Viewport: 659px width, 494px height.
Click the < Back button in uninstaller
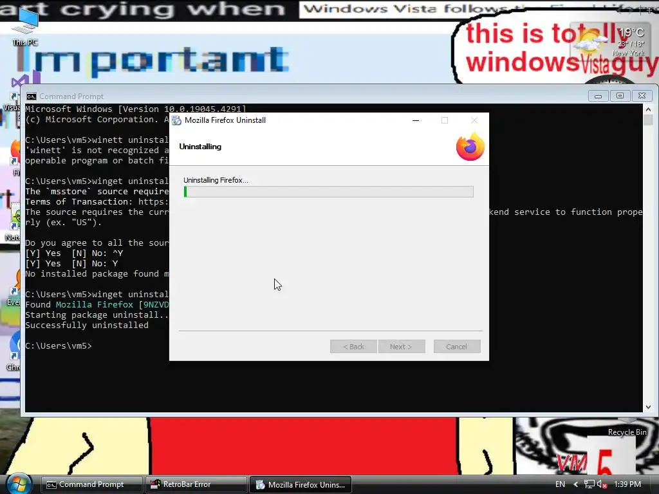click(353, 347)
